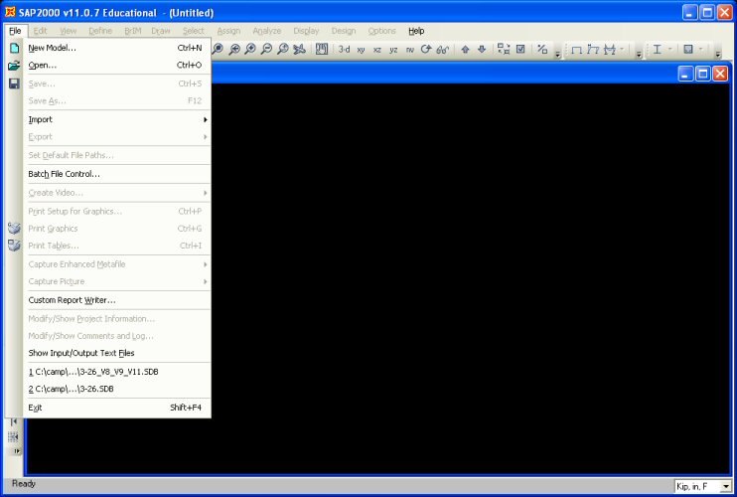Click the Rotate 3D View arrow icon
Viewport: 737px width, 497px height.
pos(426,49)
